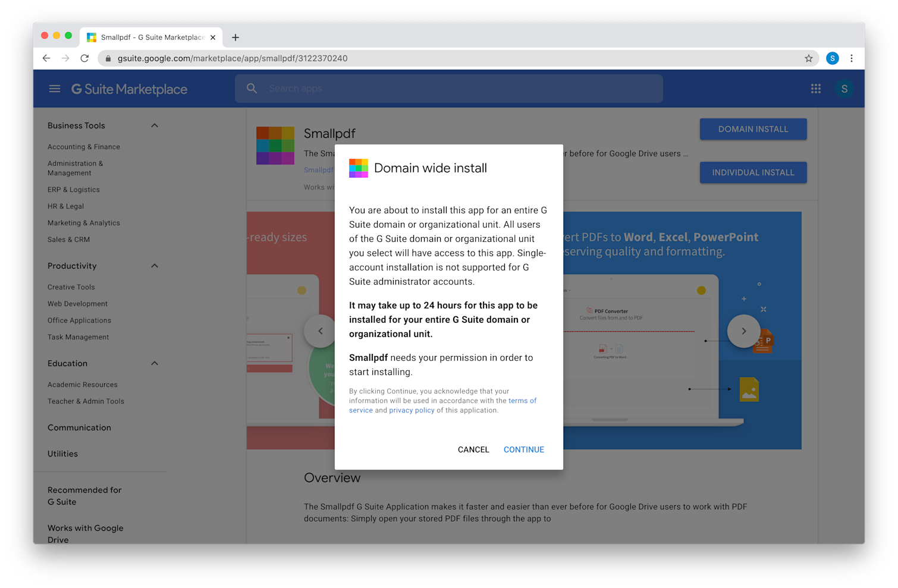Image resolution: width=898 pixels, height=588 pixels.
Task: Go to the previous screenshot in the carousel
Action: [x=321, y=331]
